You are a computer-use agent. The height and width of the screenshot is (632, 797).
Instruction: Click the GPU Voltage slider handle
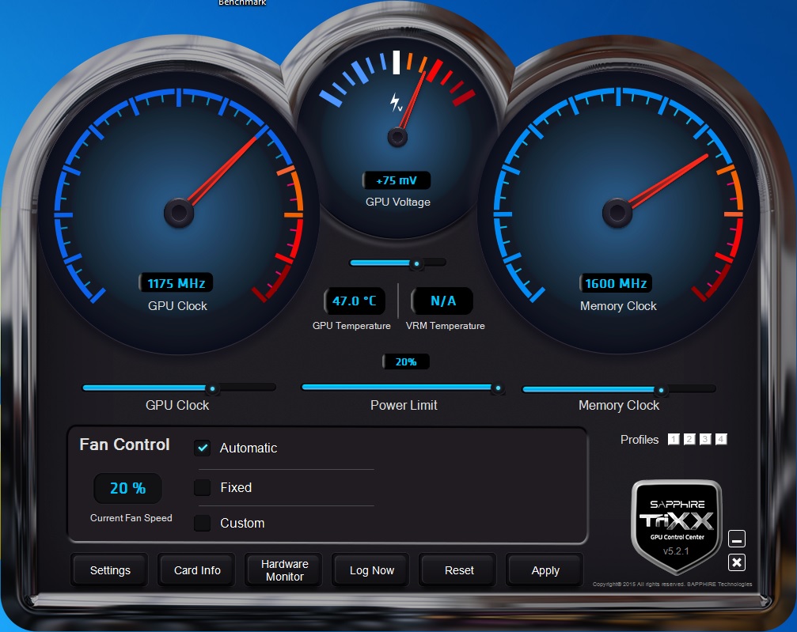(417, 263)
